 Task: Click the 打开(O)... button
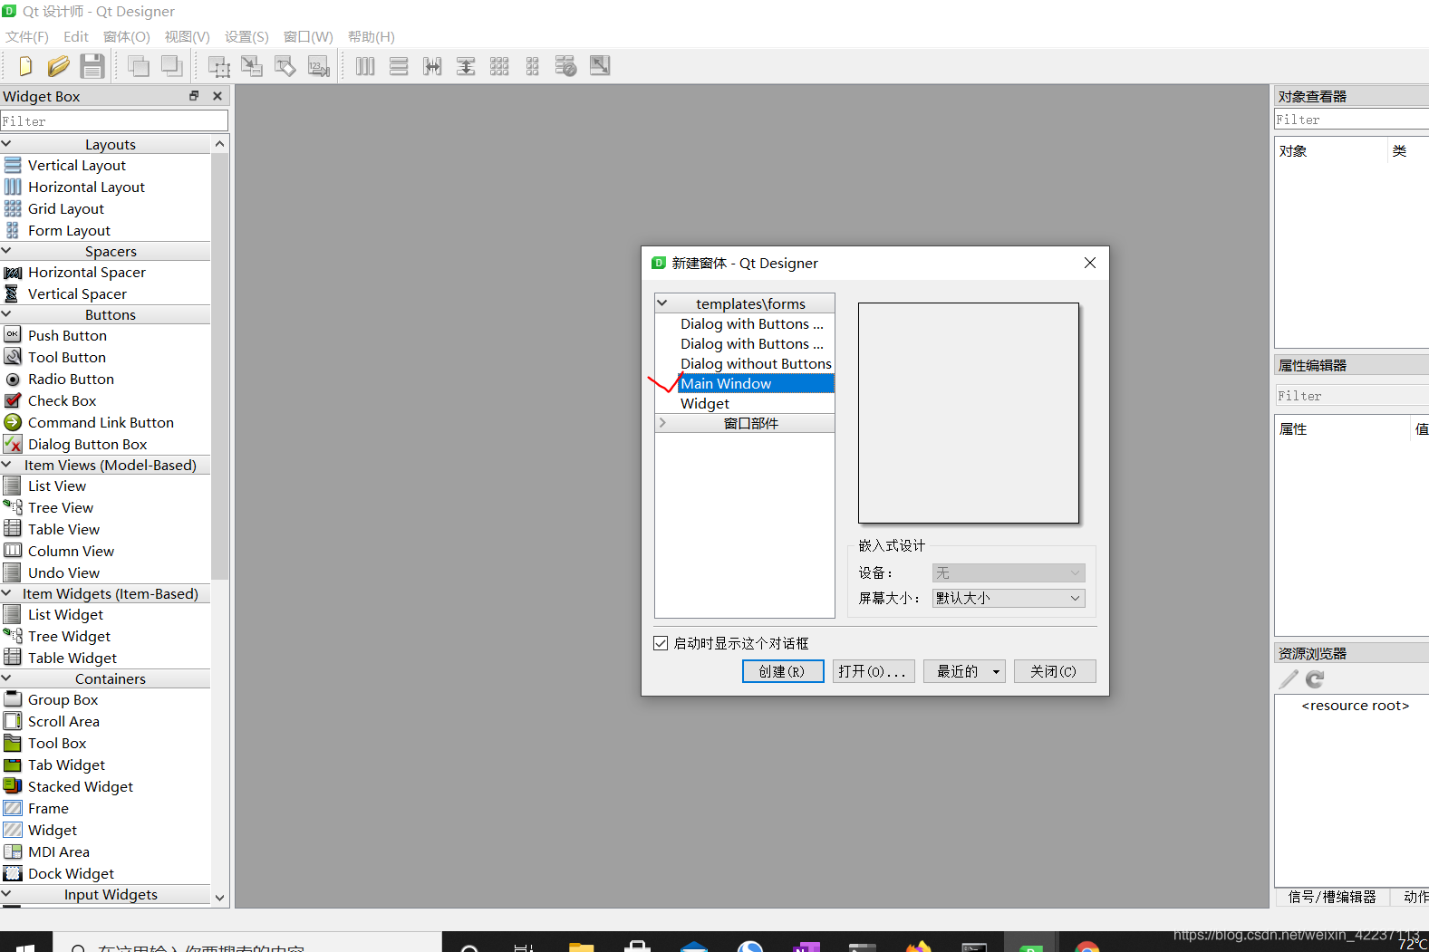(x=874, y=671)
